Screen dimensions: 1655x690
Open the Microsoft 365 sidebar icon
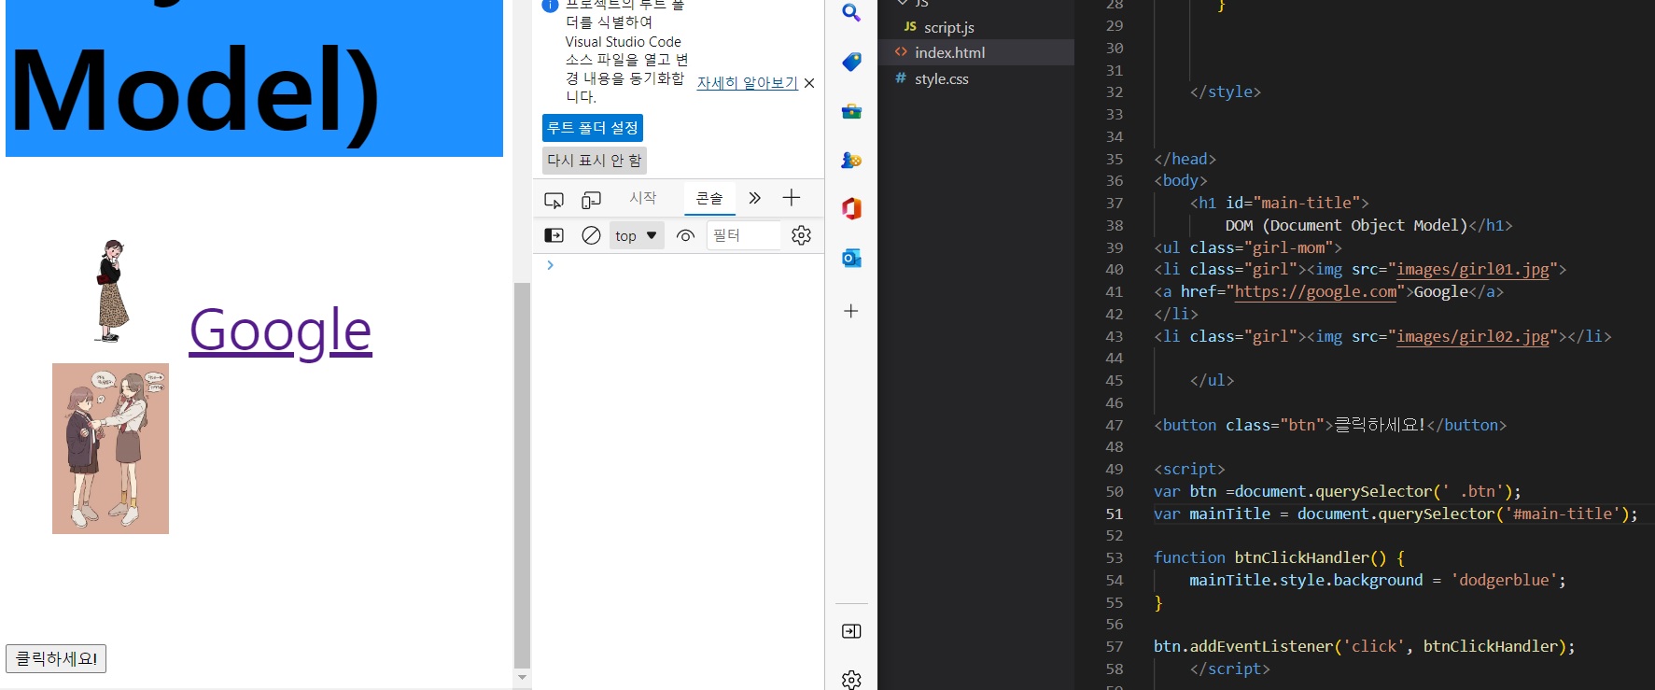pyautogui.click(x=851, y=208)
